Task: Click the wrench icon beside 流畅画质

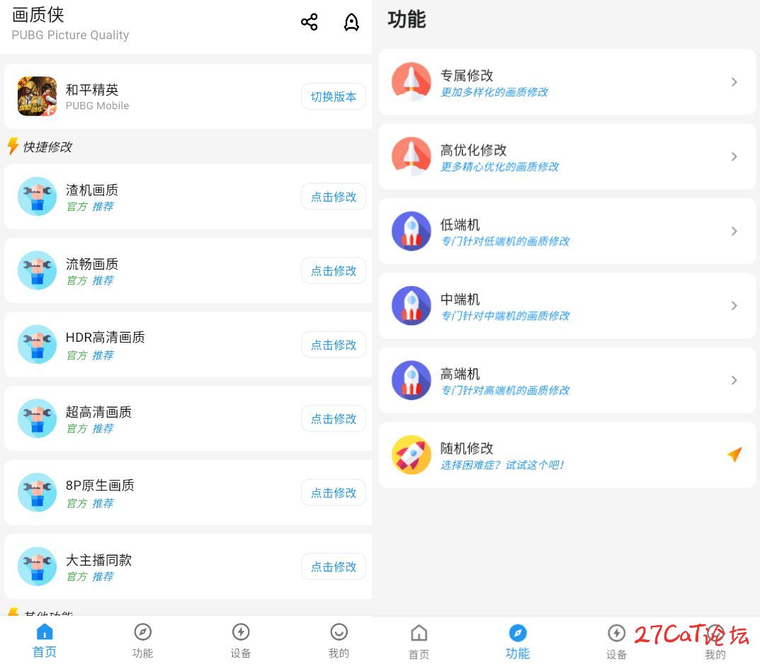Action: coord(38,270)
